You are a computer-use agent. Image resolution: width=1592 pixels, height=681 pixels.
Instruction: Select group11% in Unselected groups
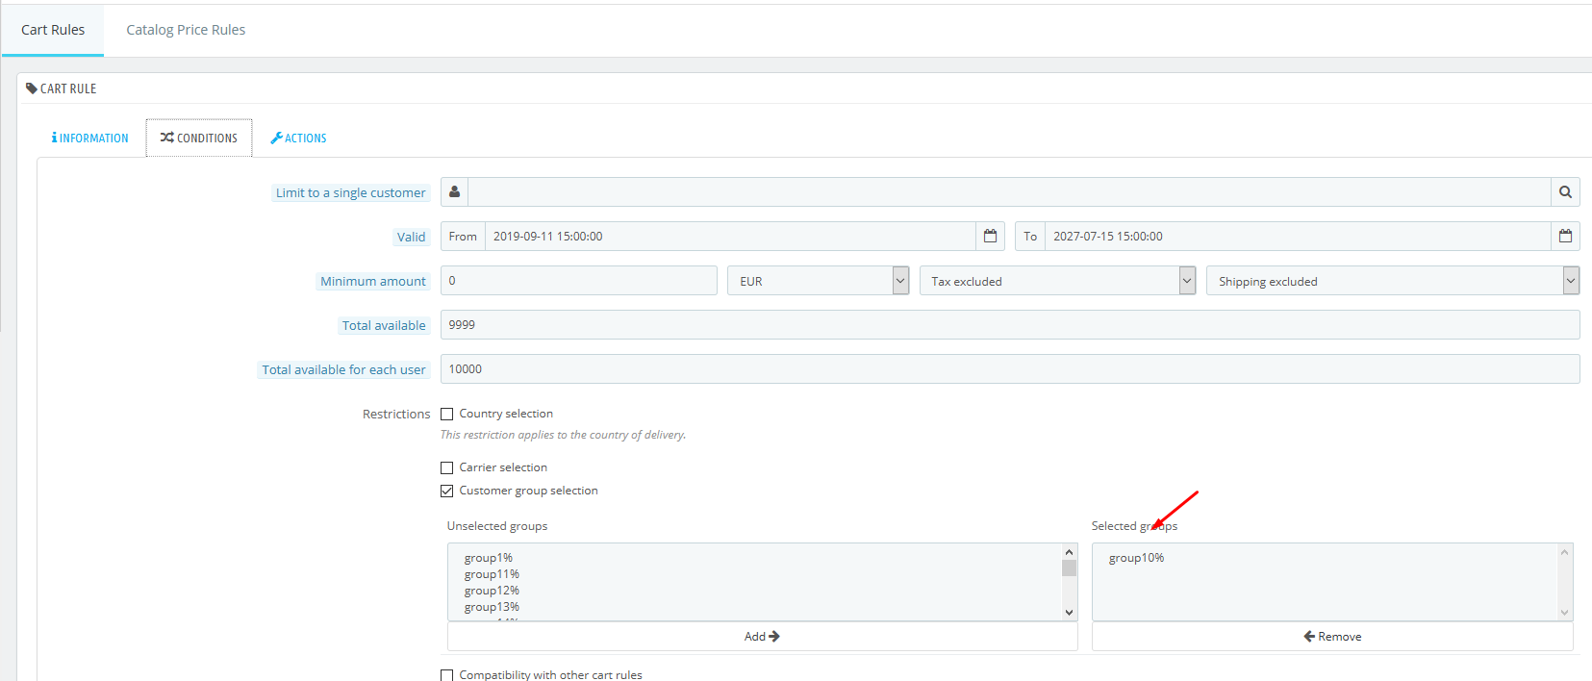pyautogui.click(x=492, y=574)
